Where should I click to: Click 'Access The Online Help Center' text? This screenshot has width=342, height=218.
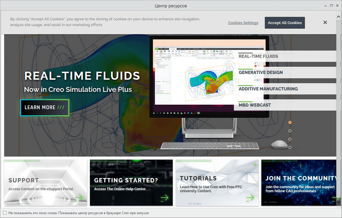tap(120, 189)
